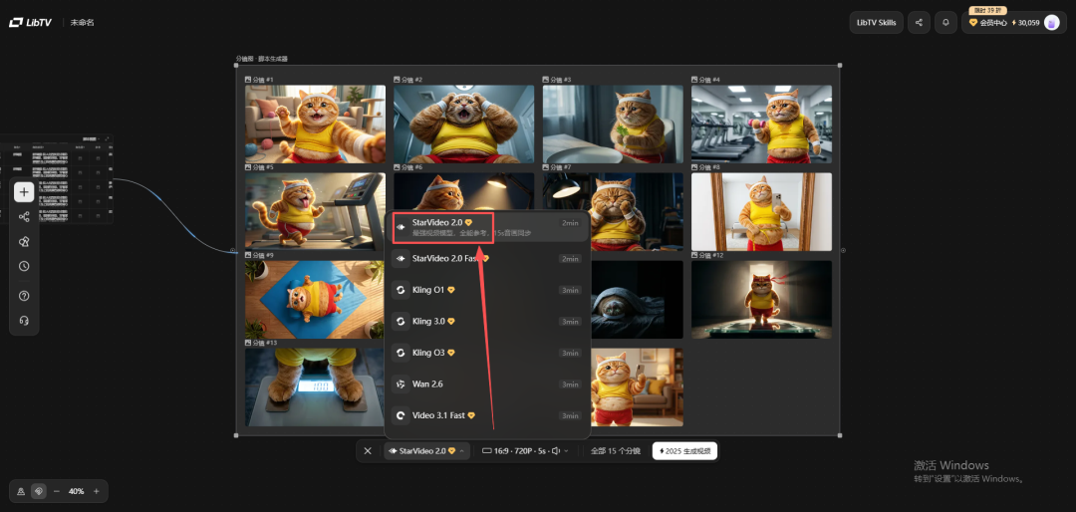Viewport: 1076px width, 512px height.
Task: Pick Wan 2.6 from the model list
Action: coord(426,384)
